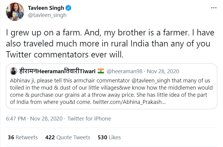Click the Twitter for iPhone source label
Image resolution: width=223 pixels, height=147 pixels.
tap(89, 118)
